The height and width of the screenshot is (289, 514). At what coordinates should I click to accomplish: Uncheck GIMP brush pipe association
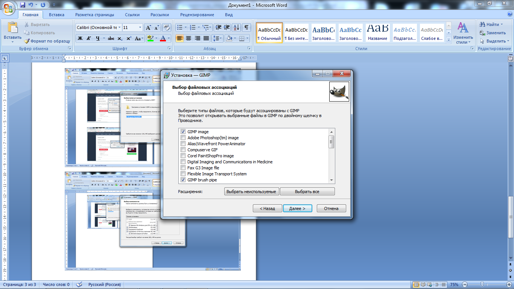tap(183, 180)
